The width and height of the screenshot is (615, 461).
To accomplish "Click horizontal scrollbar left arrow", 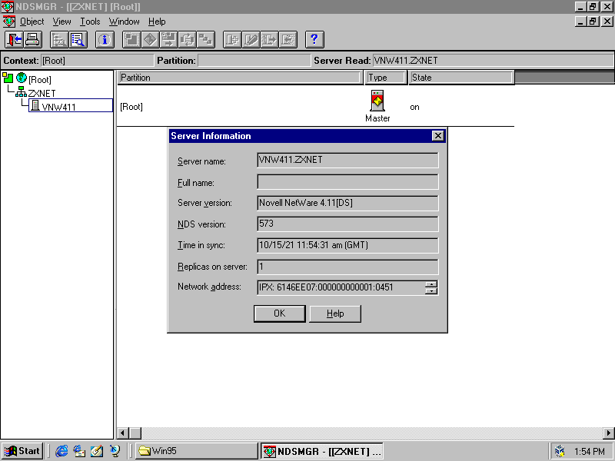I will 123,433.
